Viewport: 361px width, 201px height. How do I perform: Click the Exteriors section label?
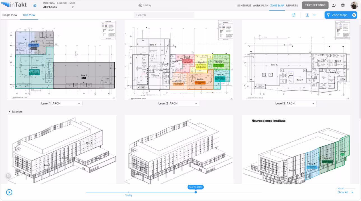pos(17,112)
